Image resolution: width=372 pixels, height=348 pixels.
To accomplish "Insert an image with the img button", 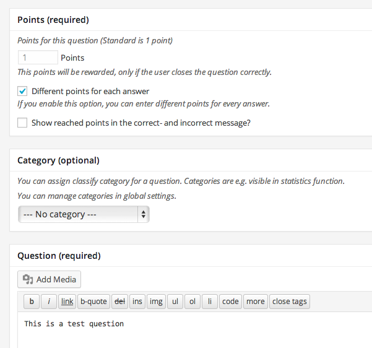I will (156, 302).
